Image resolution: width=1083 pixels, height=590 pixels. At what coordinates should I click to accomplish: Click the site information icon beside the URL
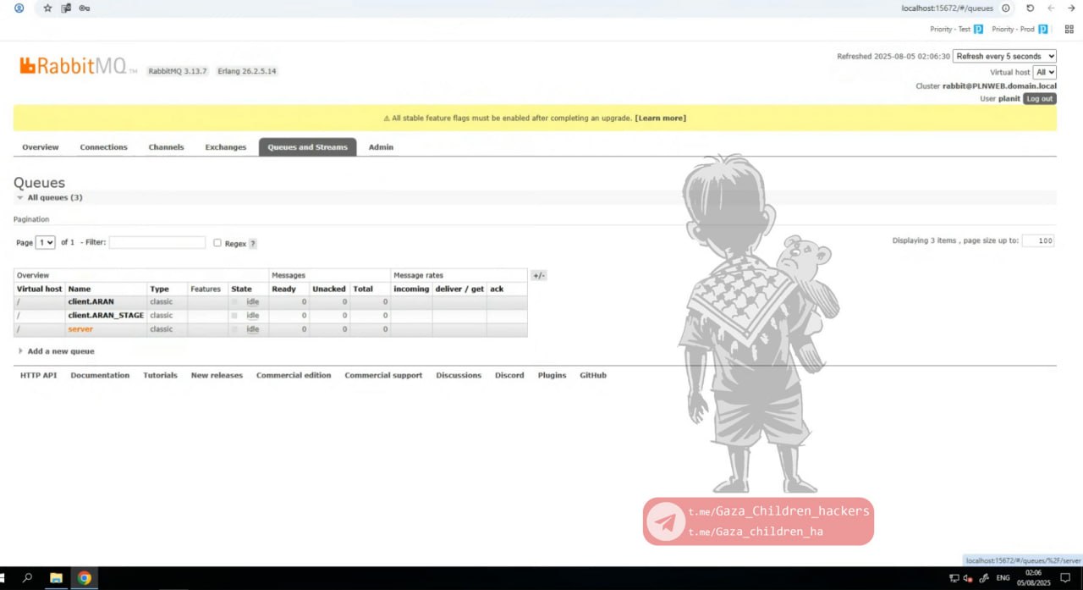(x=1006, y=8)
